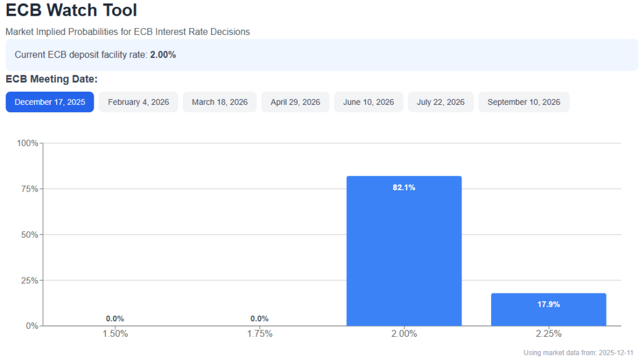Click the 1.75% x-axis rate label
Screen dimensions: 639x358
tap(260, 334)
